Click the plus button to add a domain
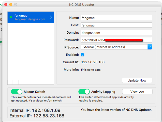The height and width of the screenshot is (122, 162). click(x=10, y=82)
